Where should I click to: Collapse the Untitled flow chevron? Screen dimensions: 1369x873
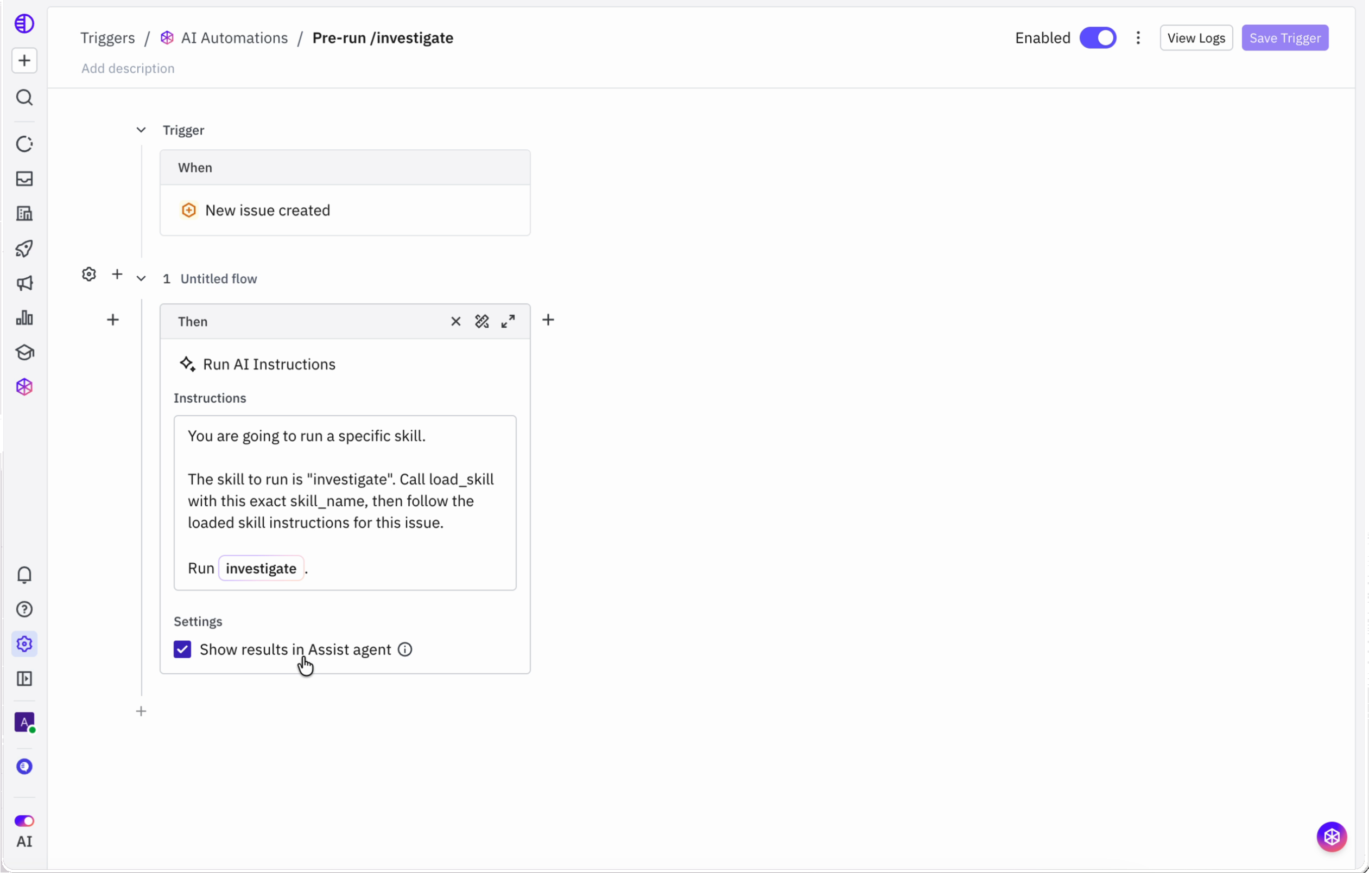(141, 278)
